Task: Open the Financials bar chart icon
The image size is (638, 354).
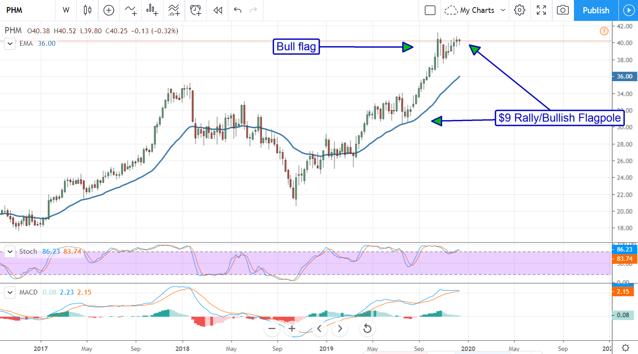Action: coord(152,10)
